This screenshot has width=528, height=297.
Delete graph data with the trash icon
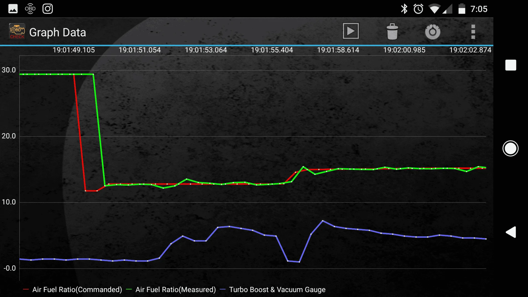[x=392, y=31]
